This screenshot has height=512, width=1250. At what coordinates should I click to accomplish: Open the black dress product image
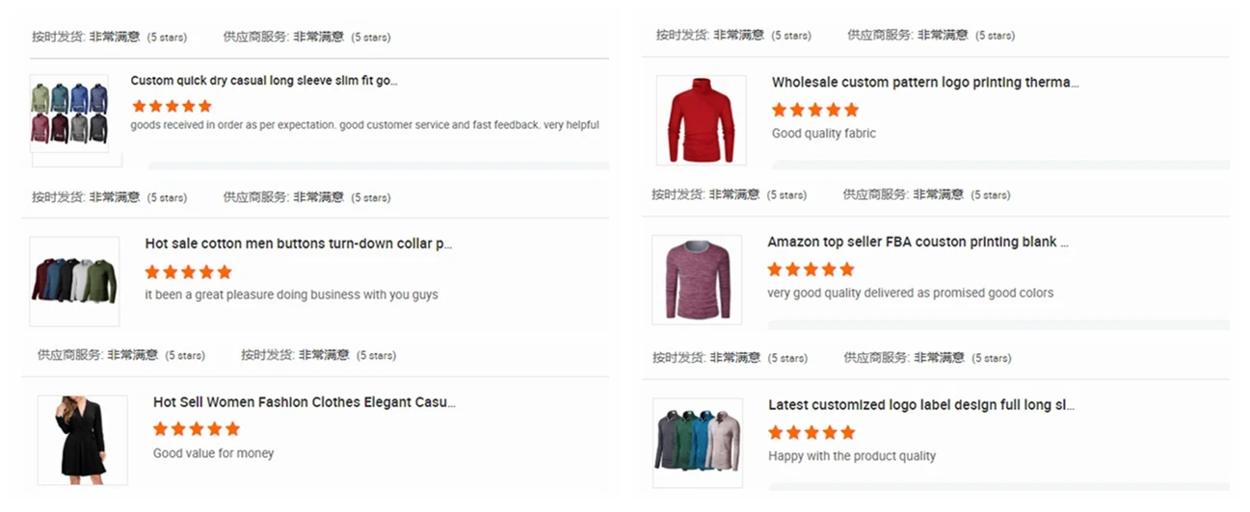pyautogui.click(x=82, y=439)
